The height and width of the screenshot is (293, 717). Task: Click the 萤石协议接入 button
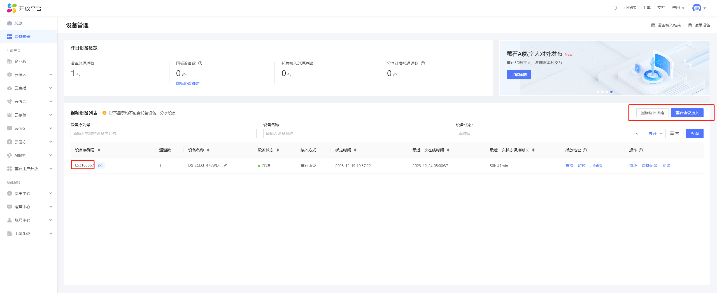click(687, 113)
